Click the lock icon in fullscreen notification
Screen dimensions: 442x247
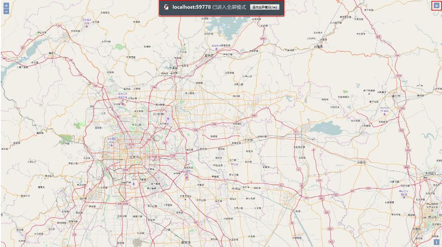(x=166, y=7)
